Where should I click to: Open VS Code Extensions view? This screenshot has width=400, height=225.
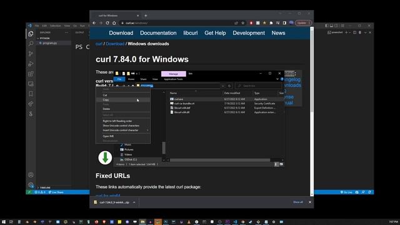tap(31, 74)
